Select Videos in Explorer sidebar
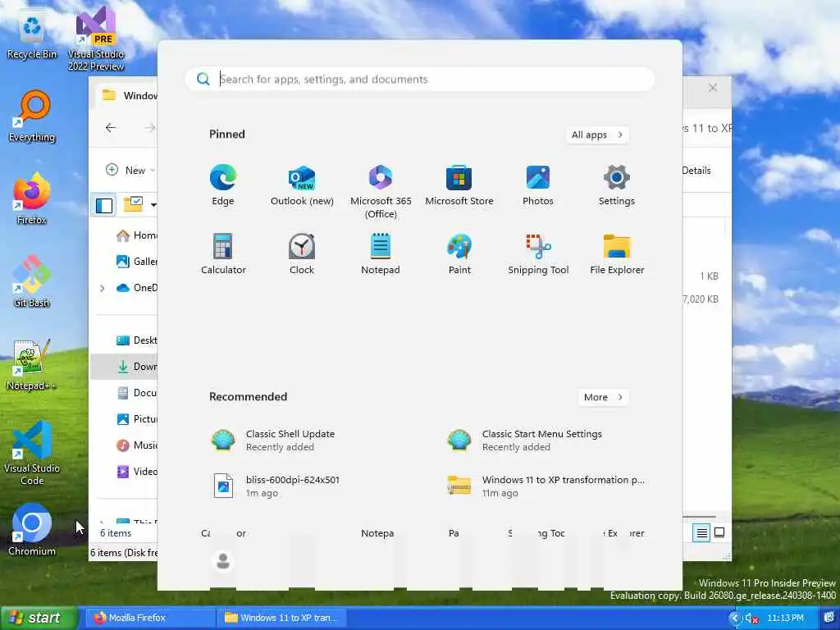Image resolution: width=840 pixels, height=630 pixels. 137,472
